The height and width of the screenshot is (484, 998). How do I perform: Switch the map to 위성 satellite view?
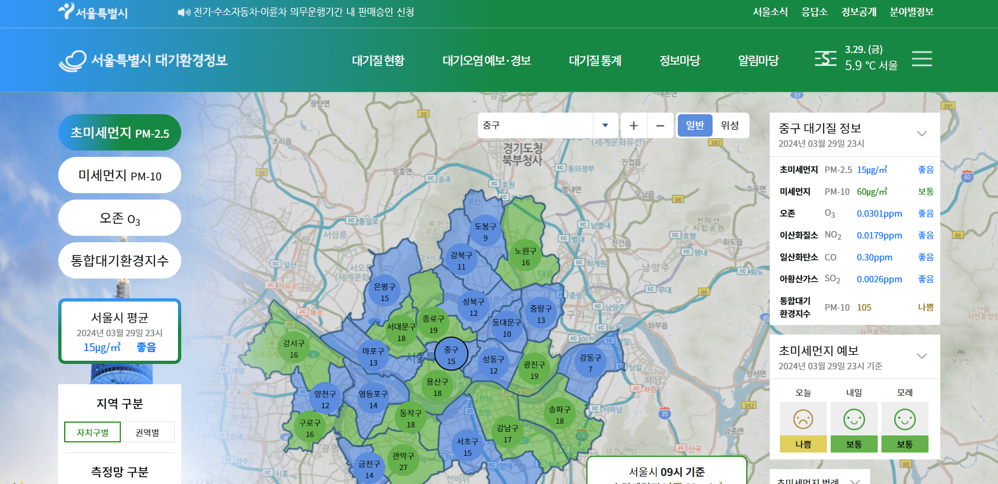click(731, 125)
